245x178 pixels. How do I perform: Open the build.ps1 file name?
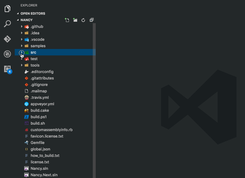click(39, 117)
